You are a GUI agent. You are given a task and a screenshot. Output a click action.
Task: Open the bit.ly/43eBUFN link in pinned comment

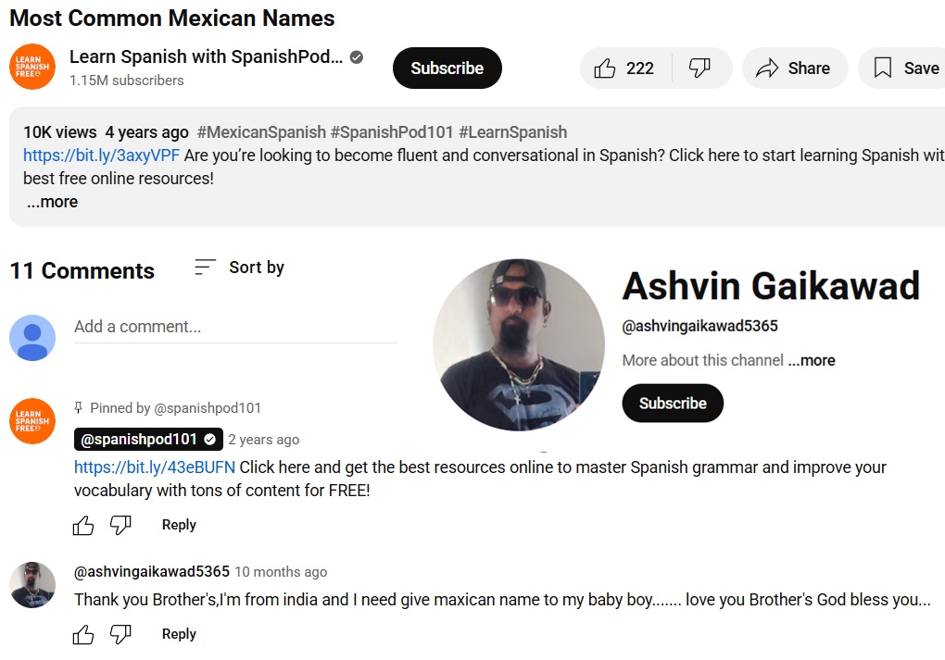[x=155, y=467]
